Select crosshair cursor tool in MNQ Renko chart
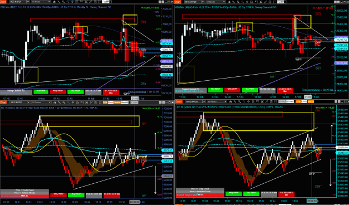 [248, 101]
